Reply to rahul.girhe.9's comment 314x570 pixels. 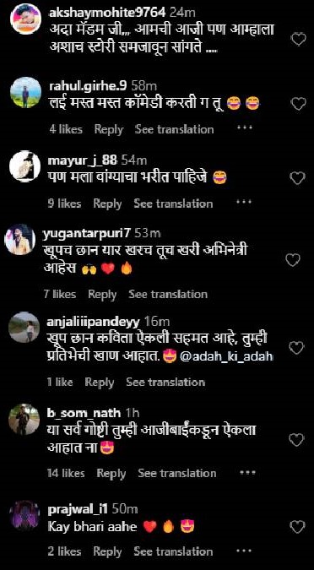[x=109, y=129]
